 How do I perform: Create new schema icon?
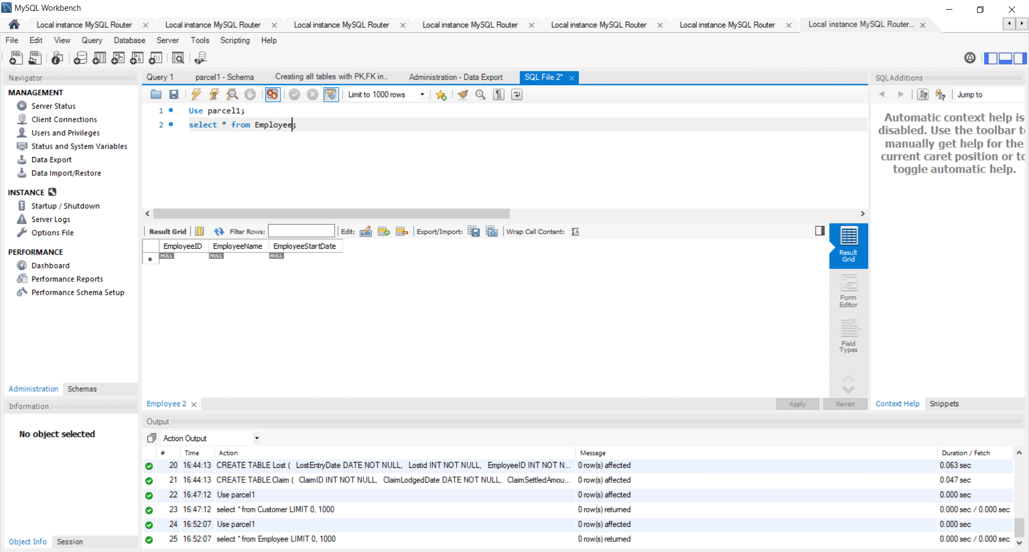click(80, 58)
